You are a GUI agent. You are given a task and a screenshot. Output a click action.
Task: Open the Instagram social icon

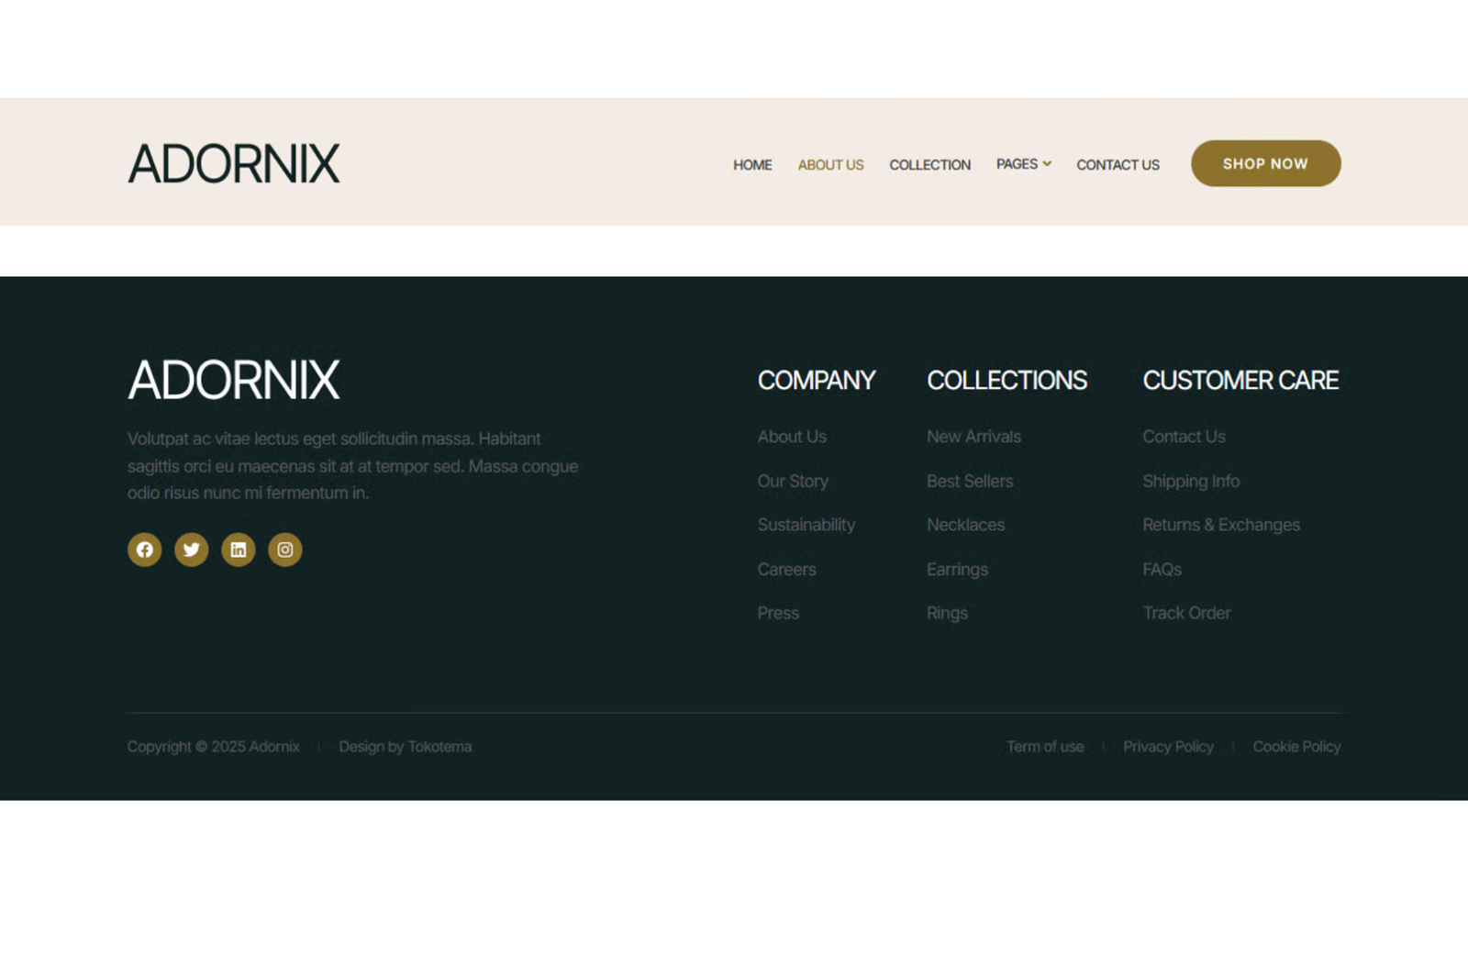(285, 550)
